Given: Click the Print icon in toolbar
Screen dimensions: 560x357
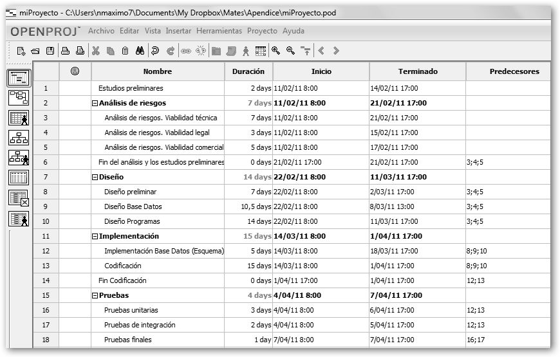Looking at the screenshot, I should coord(65,51).
